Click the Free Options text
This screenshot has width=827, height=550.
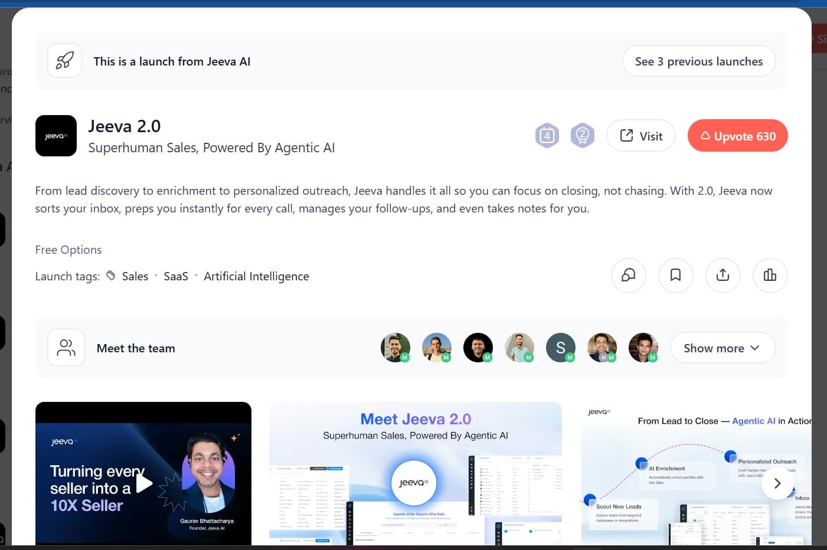[68, 250]
